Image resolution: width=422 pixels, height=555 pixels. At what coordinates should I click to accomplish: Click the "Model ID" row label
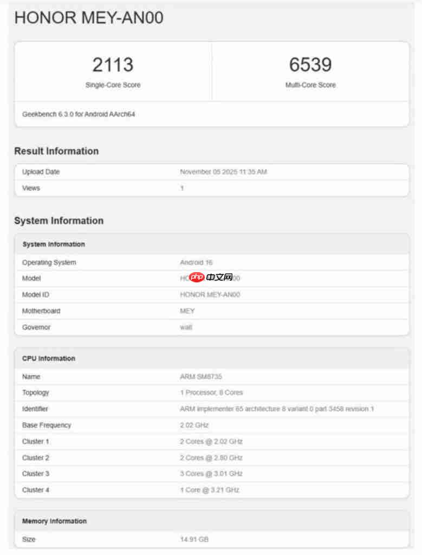pos(36,295)
